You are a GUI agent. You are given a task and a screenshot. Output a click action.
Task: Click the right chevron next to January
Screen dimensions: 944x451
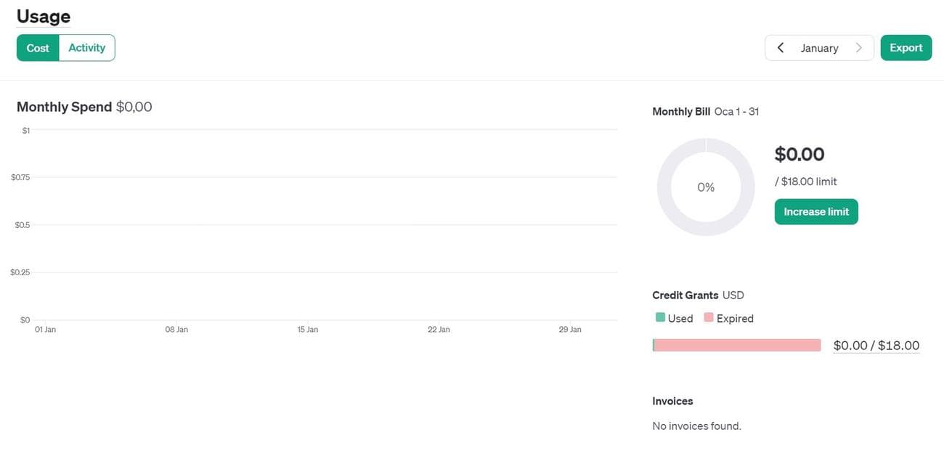tap(859, 47)
